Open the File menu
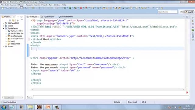Image resolution: width=195 pixels, height=110 pixels. tap(2, 5)
